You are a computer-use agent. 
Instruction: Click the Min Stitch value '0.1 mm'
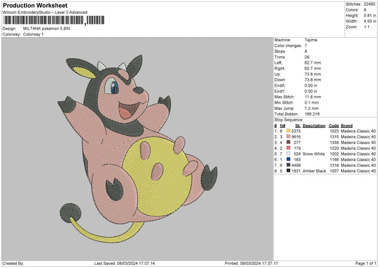click(311, 102)
